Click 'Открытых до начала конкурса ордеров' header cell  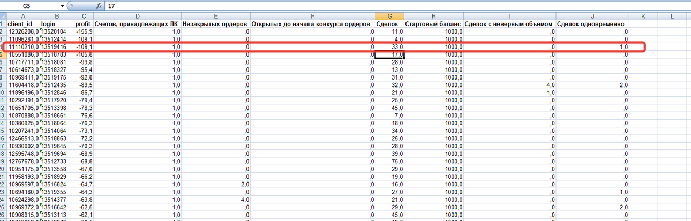tap(312, 24)
